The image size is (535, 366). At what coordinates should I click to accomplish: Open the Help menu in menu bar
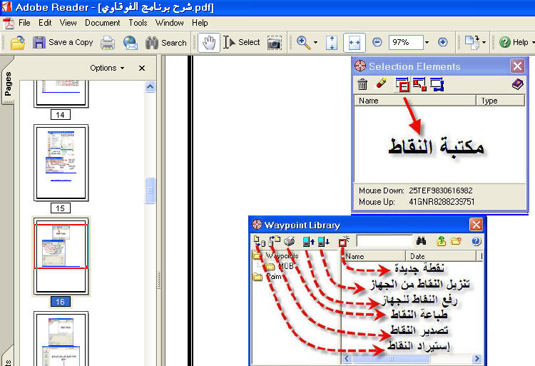click(200, 23)
